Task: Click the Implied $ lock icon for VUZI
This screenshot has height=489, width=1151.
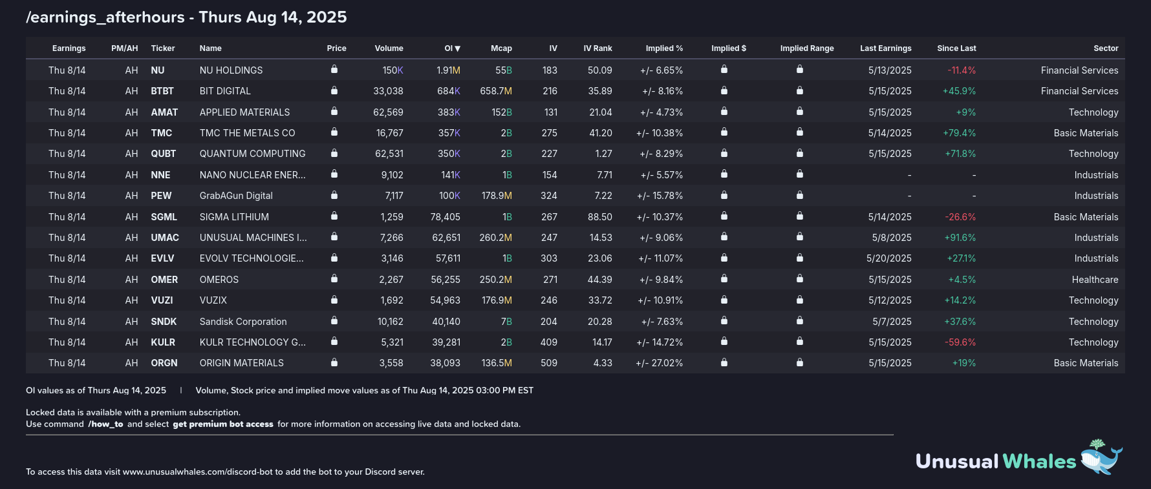Action: click(724, 299)
